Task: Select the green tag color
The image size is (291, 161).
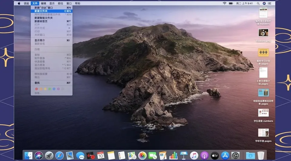Action: [x=49, y=89]
